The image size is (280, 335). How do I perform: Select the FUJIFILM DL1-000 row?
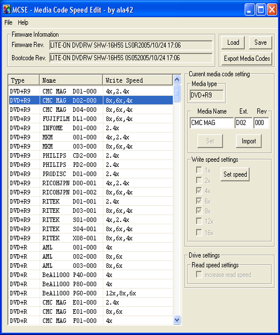91,119
